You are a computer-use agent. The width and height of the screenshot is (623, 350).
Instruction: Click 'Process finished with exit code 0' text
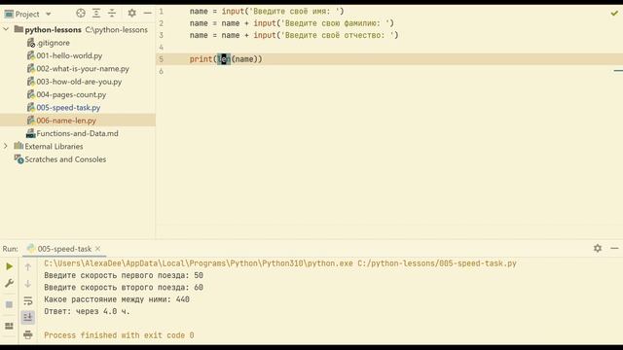point(119,335)
